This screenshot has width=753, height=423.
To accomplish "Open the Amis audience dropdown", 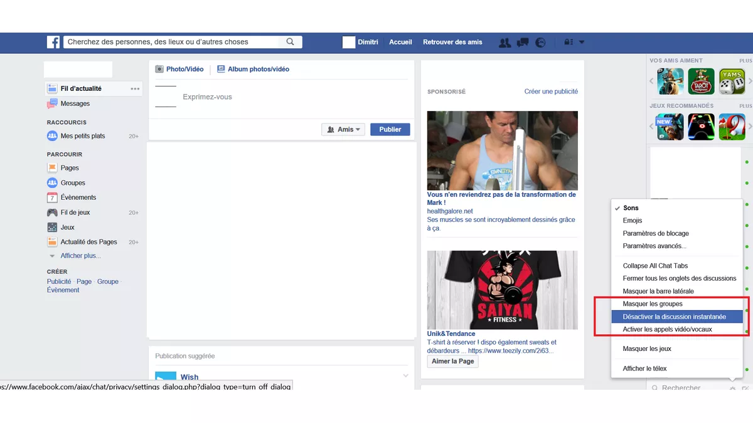I will pyautogui.click(x=344, y=130).
